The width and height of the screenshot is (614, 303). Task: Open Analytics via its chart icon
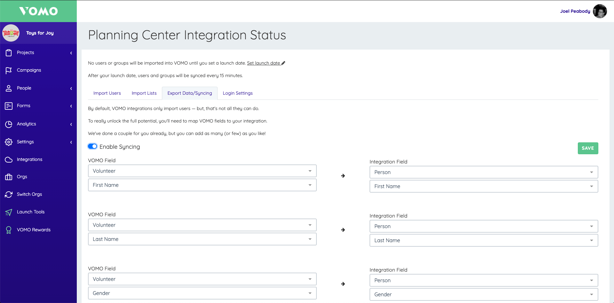pyautogui.click(x=9, y=124)
